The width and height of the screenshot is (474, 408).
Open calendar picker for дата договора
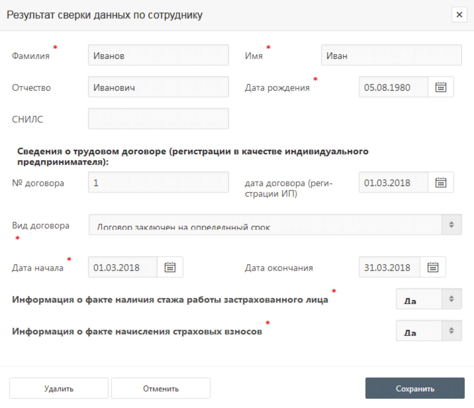coord(441,183)
